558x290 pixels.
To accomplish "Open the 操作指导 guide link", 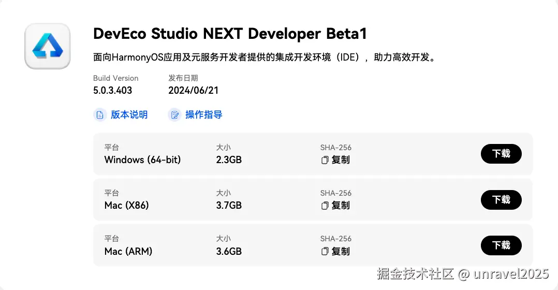I will point(203,115).
